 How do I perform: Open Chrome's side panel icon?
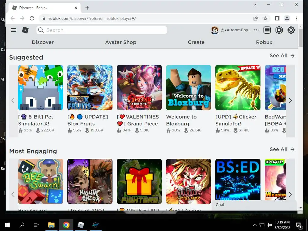(277, 18)
